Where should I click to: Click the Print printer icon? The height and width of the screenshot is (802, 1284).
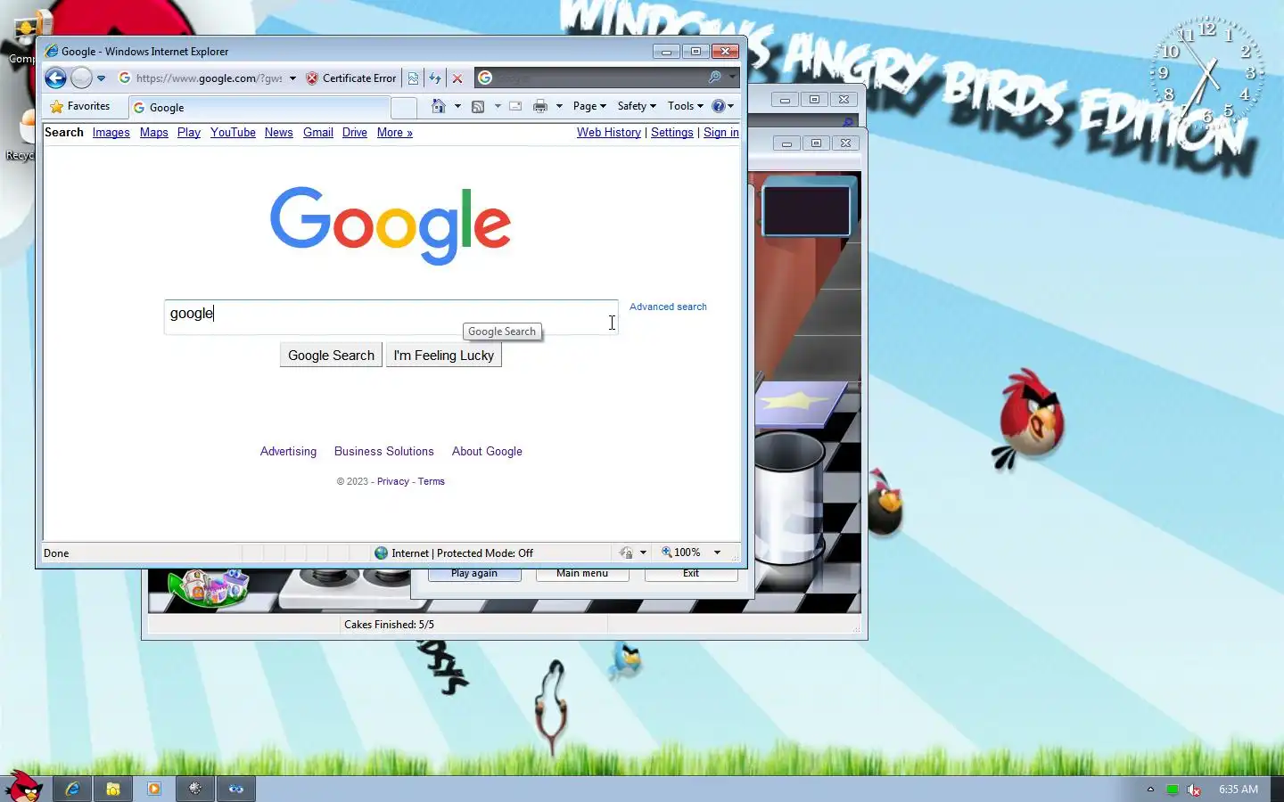(540, 106)
